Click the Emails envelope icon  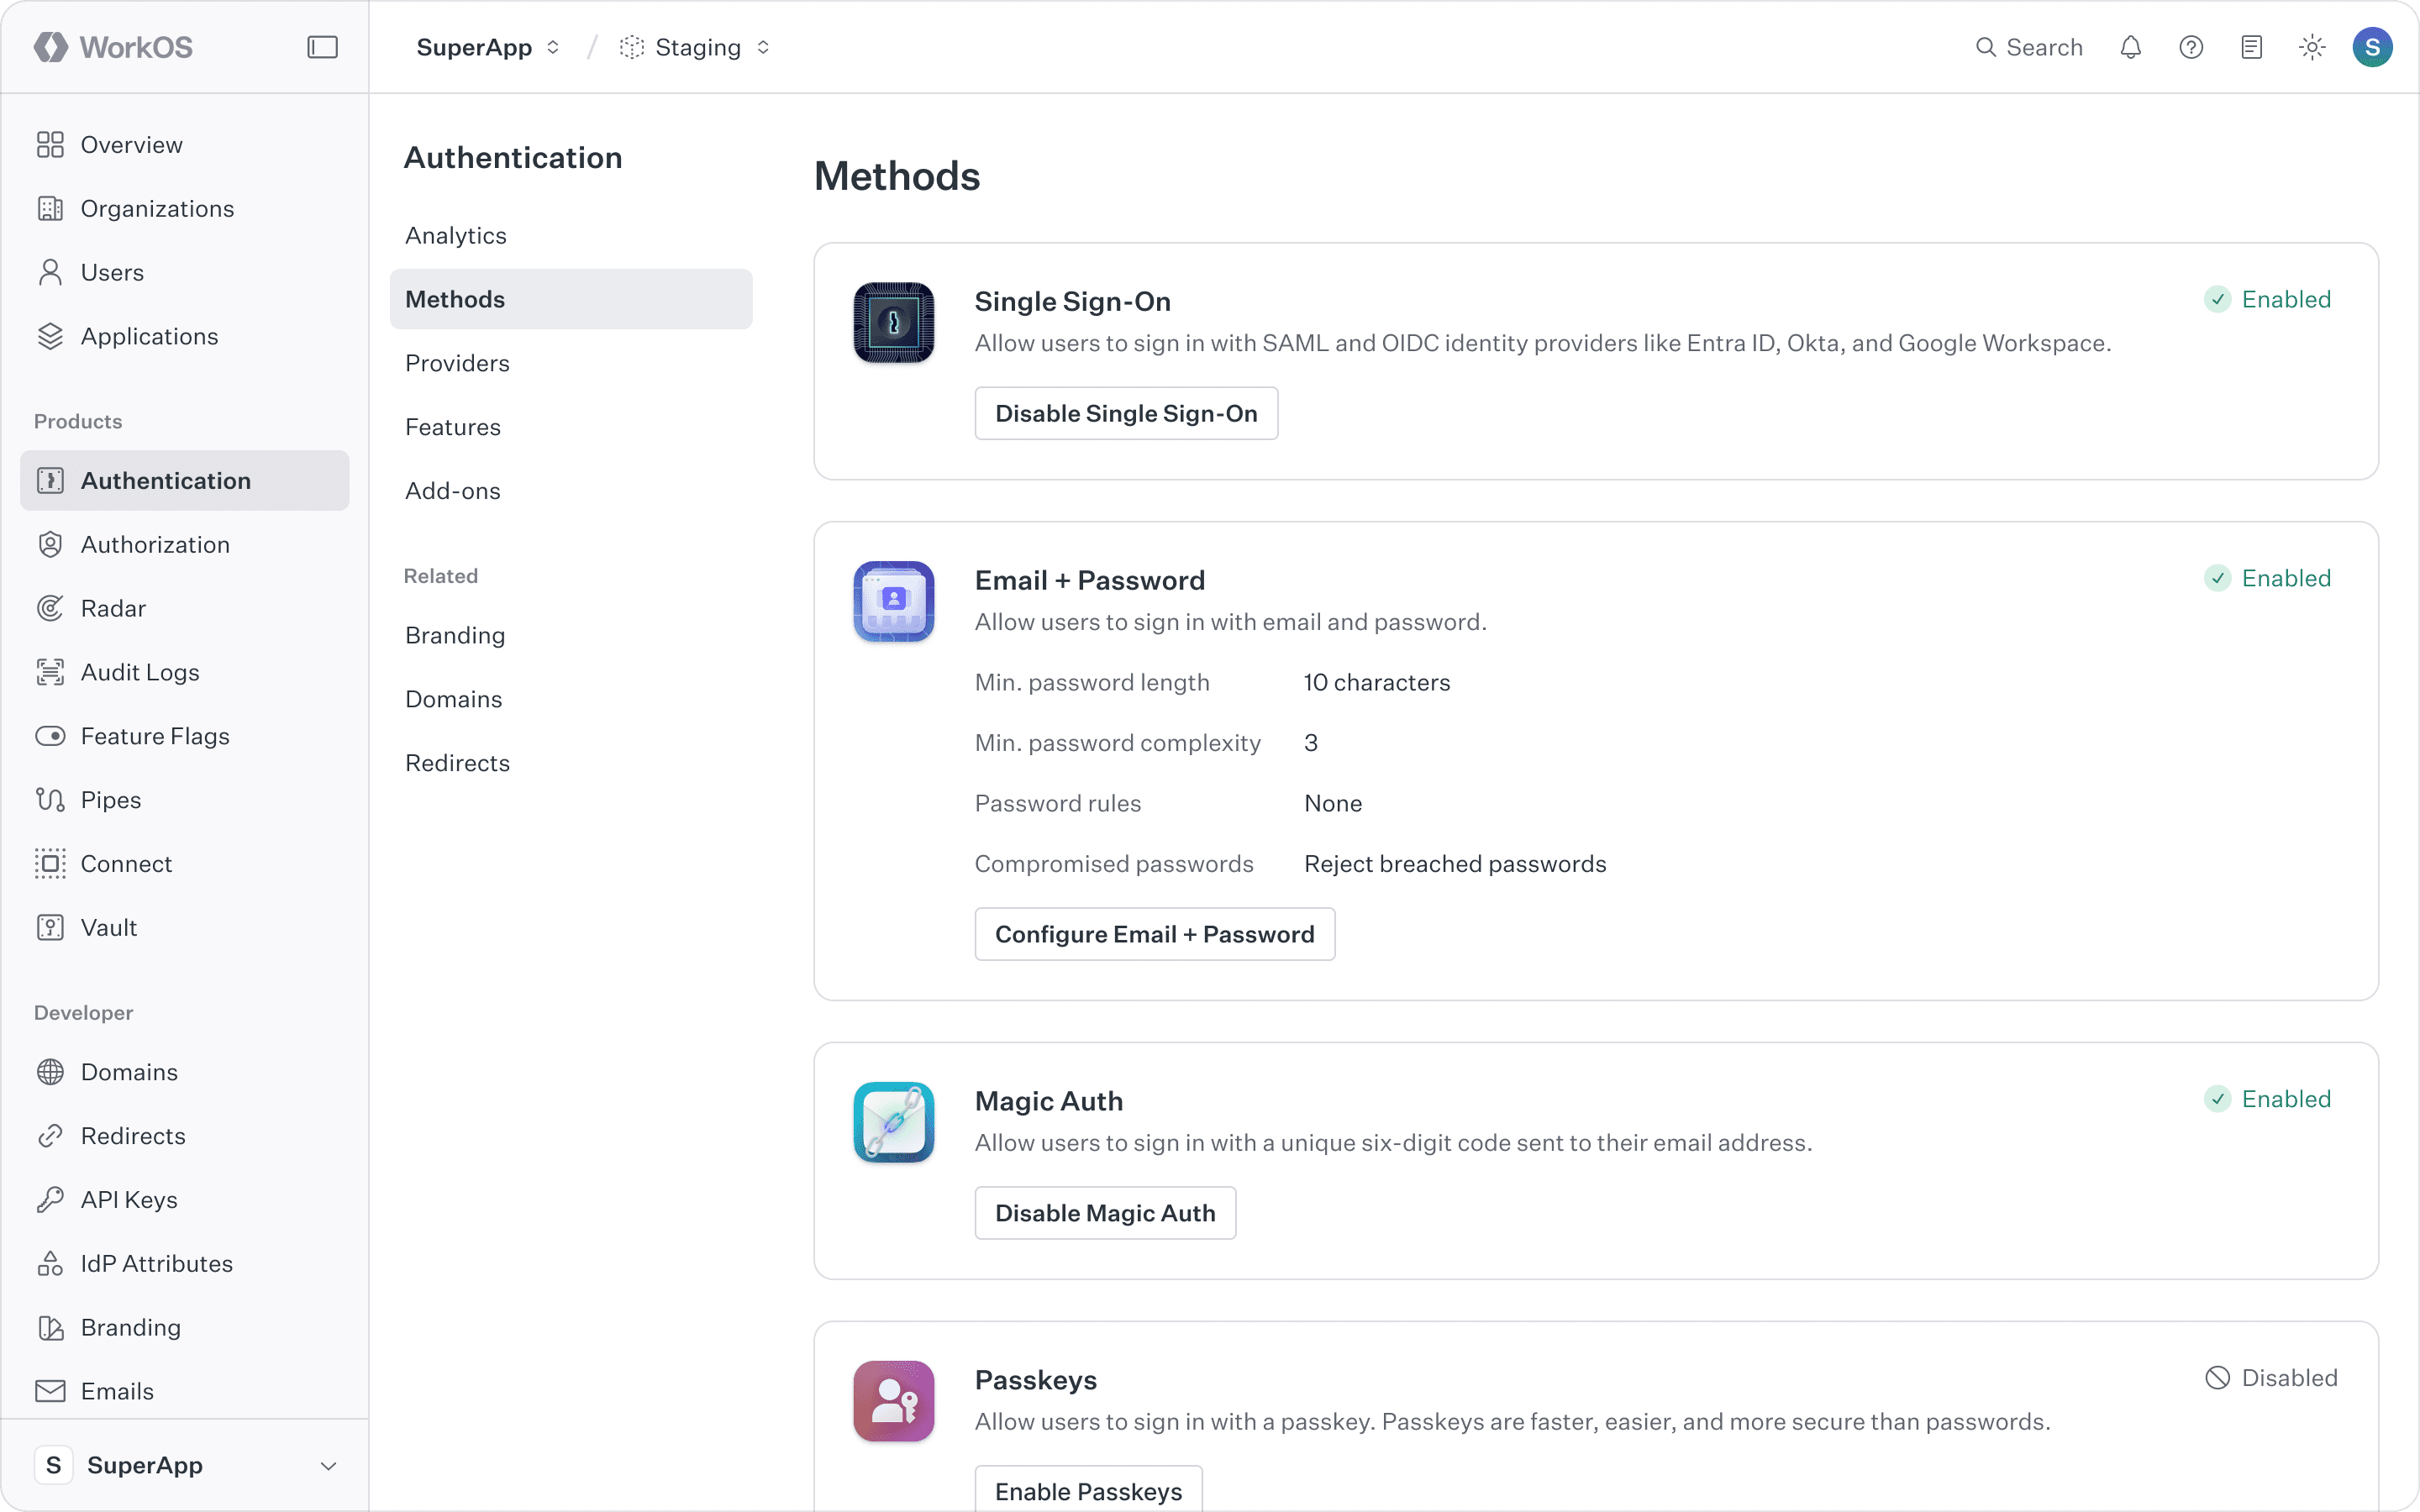pos(50,1391)
